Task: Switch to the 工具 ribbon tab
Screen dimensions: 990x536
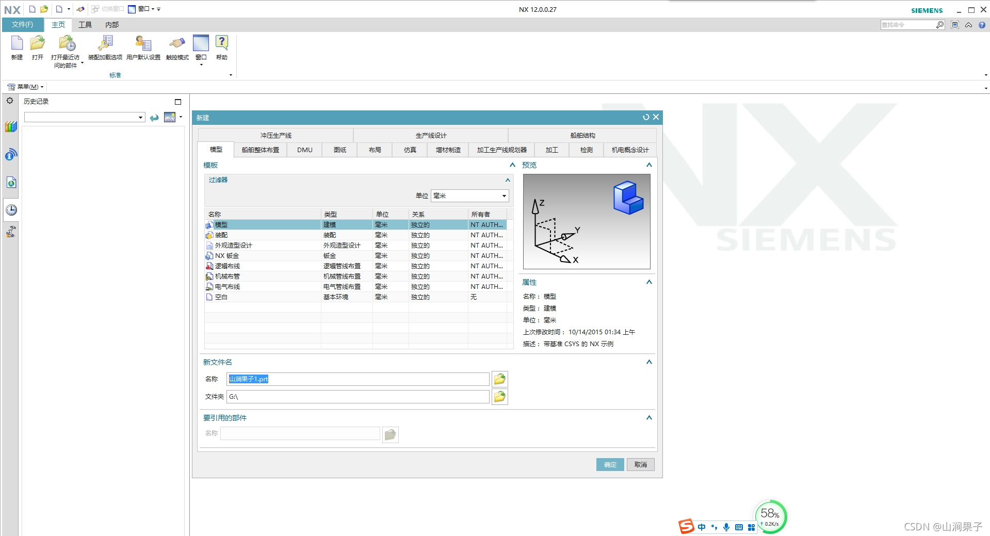Action: [85, 25]
